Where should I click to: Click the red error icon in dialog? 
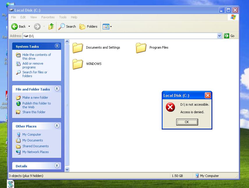click(x=170, y=107)
